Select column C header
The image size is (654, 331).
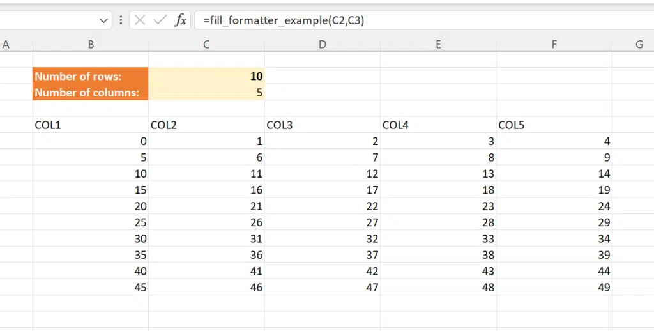(206, 45)
